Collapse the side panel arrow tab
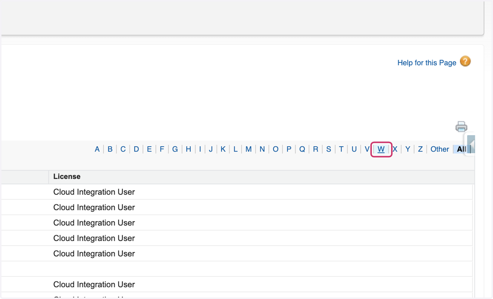Viewport: 493px width, 299px height. tap(471, 144)
